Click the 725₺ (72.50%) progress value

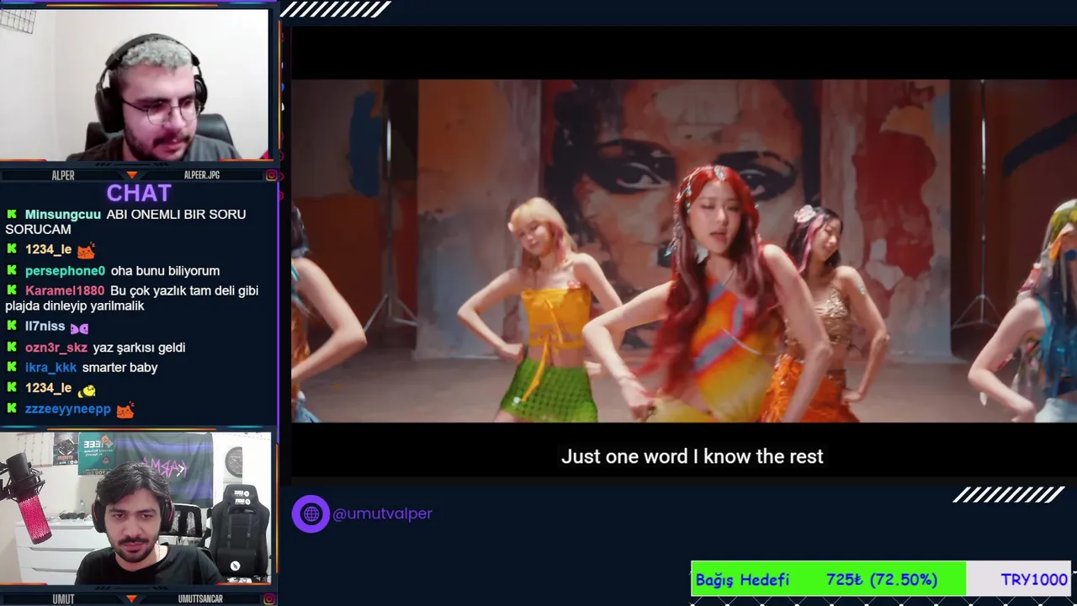(882, 579)
